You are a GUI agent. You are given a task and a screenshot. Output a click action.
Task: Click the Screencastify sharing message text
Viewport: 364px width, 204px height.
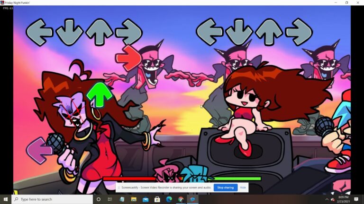pos(166,187)
